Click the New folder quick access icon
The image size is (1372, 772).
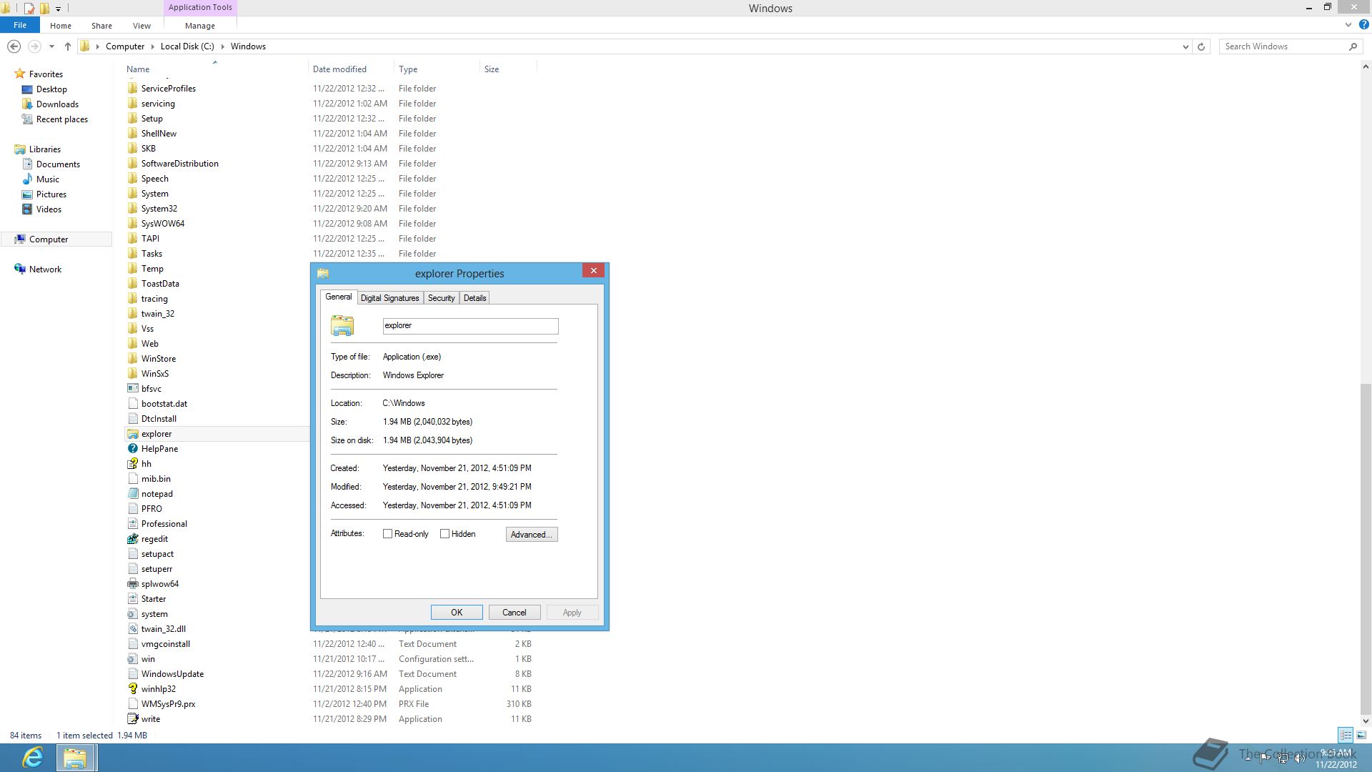point(44,9)
